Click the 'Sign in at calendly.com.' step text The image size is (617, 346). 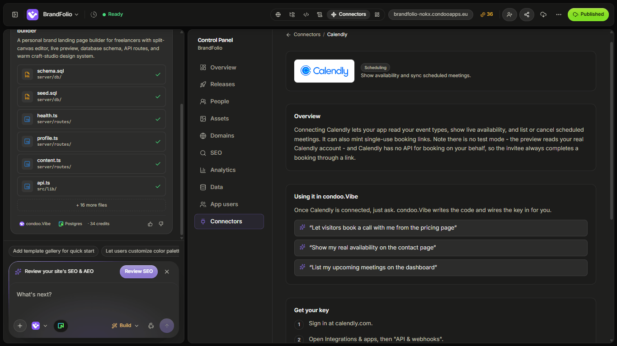click(341, 323)
